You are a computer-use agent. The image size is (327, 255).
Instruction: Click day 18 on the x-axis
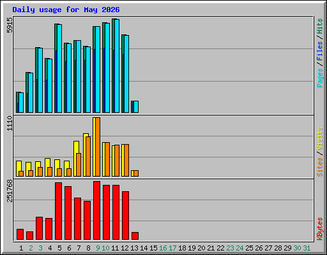tap(182, 248)
